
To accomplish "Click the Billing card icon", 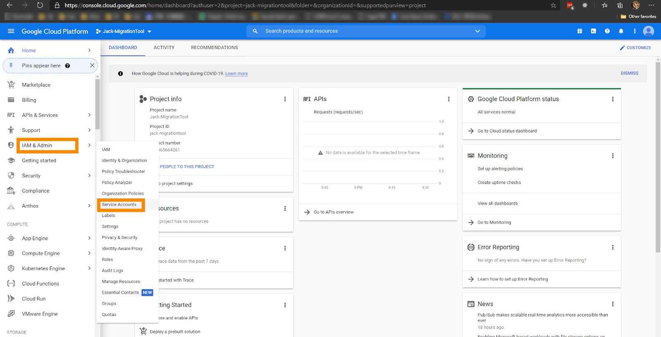I will tap(11, 100).
